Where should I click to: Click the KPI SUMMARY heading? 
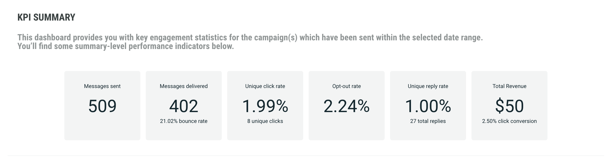click(x=46, y=17)
